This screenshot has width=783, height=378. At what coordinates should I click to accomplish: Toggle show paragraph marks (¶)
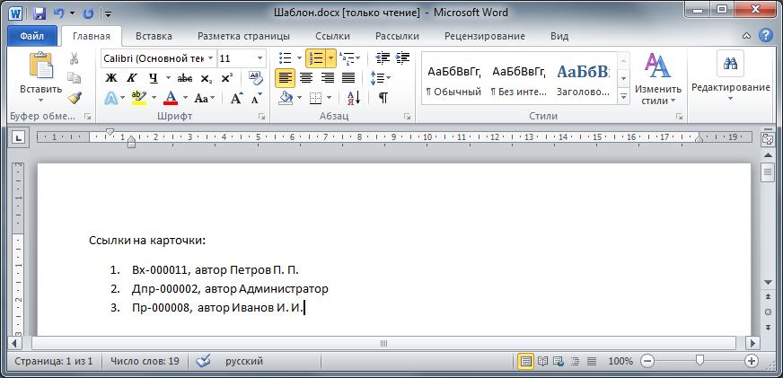click(x=383, y=98)
